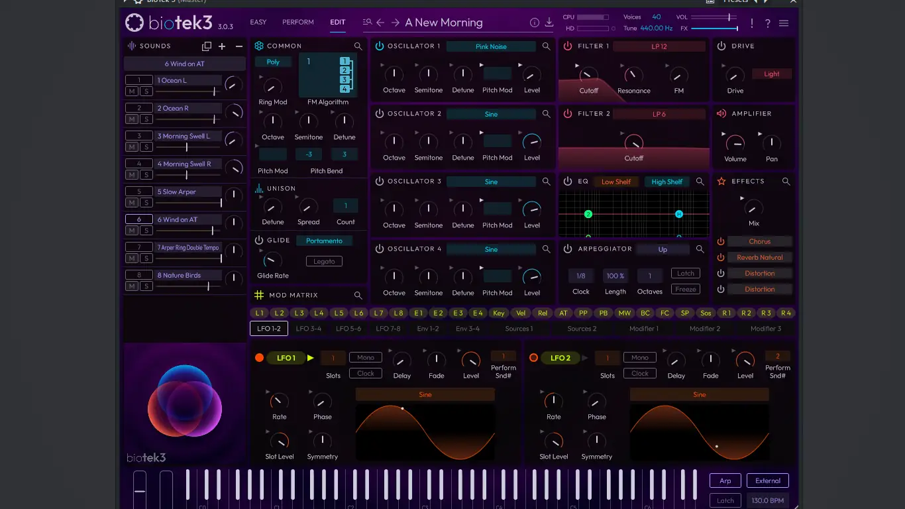The height and width of the screenshot is (509, 905).
Task: Open Reverb Natural effect dropdown
Action: (760, 258)
